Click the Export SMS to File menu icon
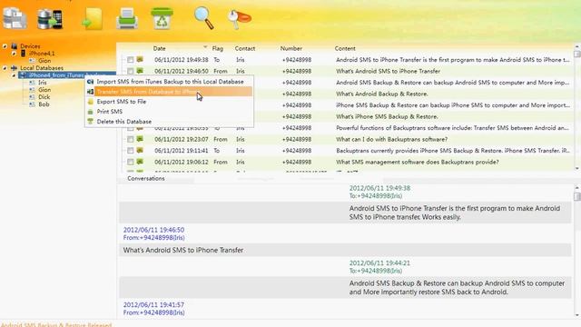 coord(91,101)
